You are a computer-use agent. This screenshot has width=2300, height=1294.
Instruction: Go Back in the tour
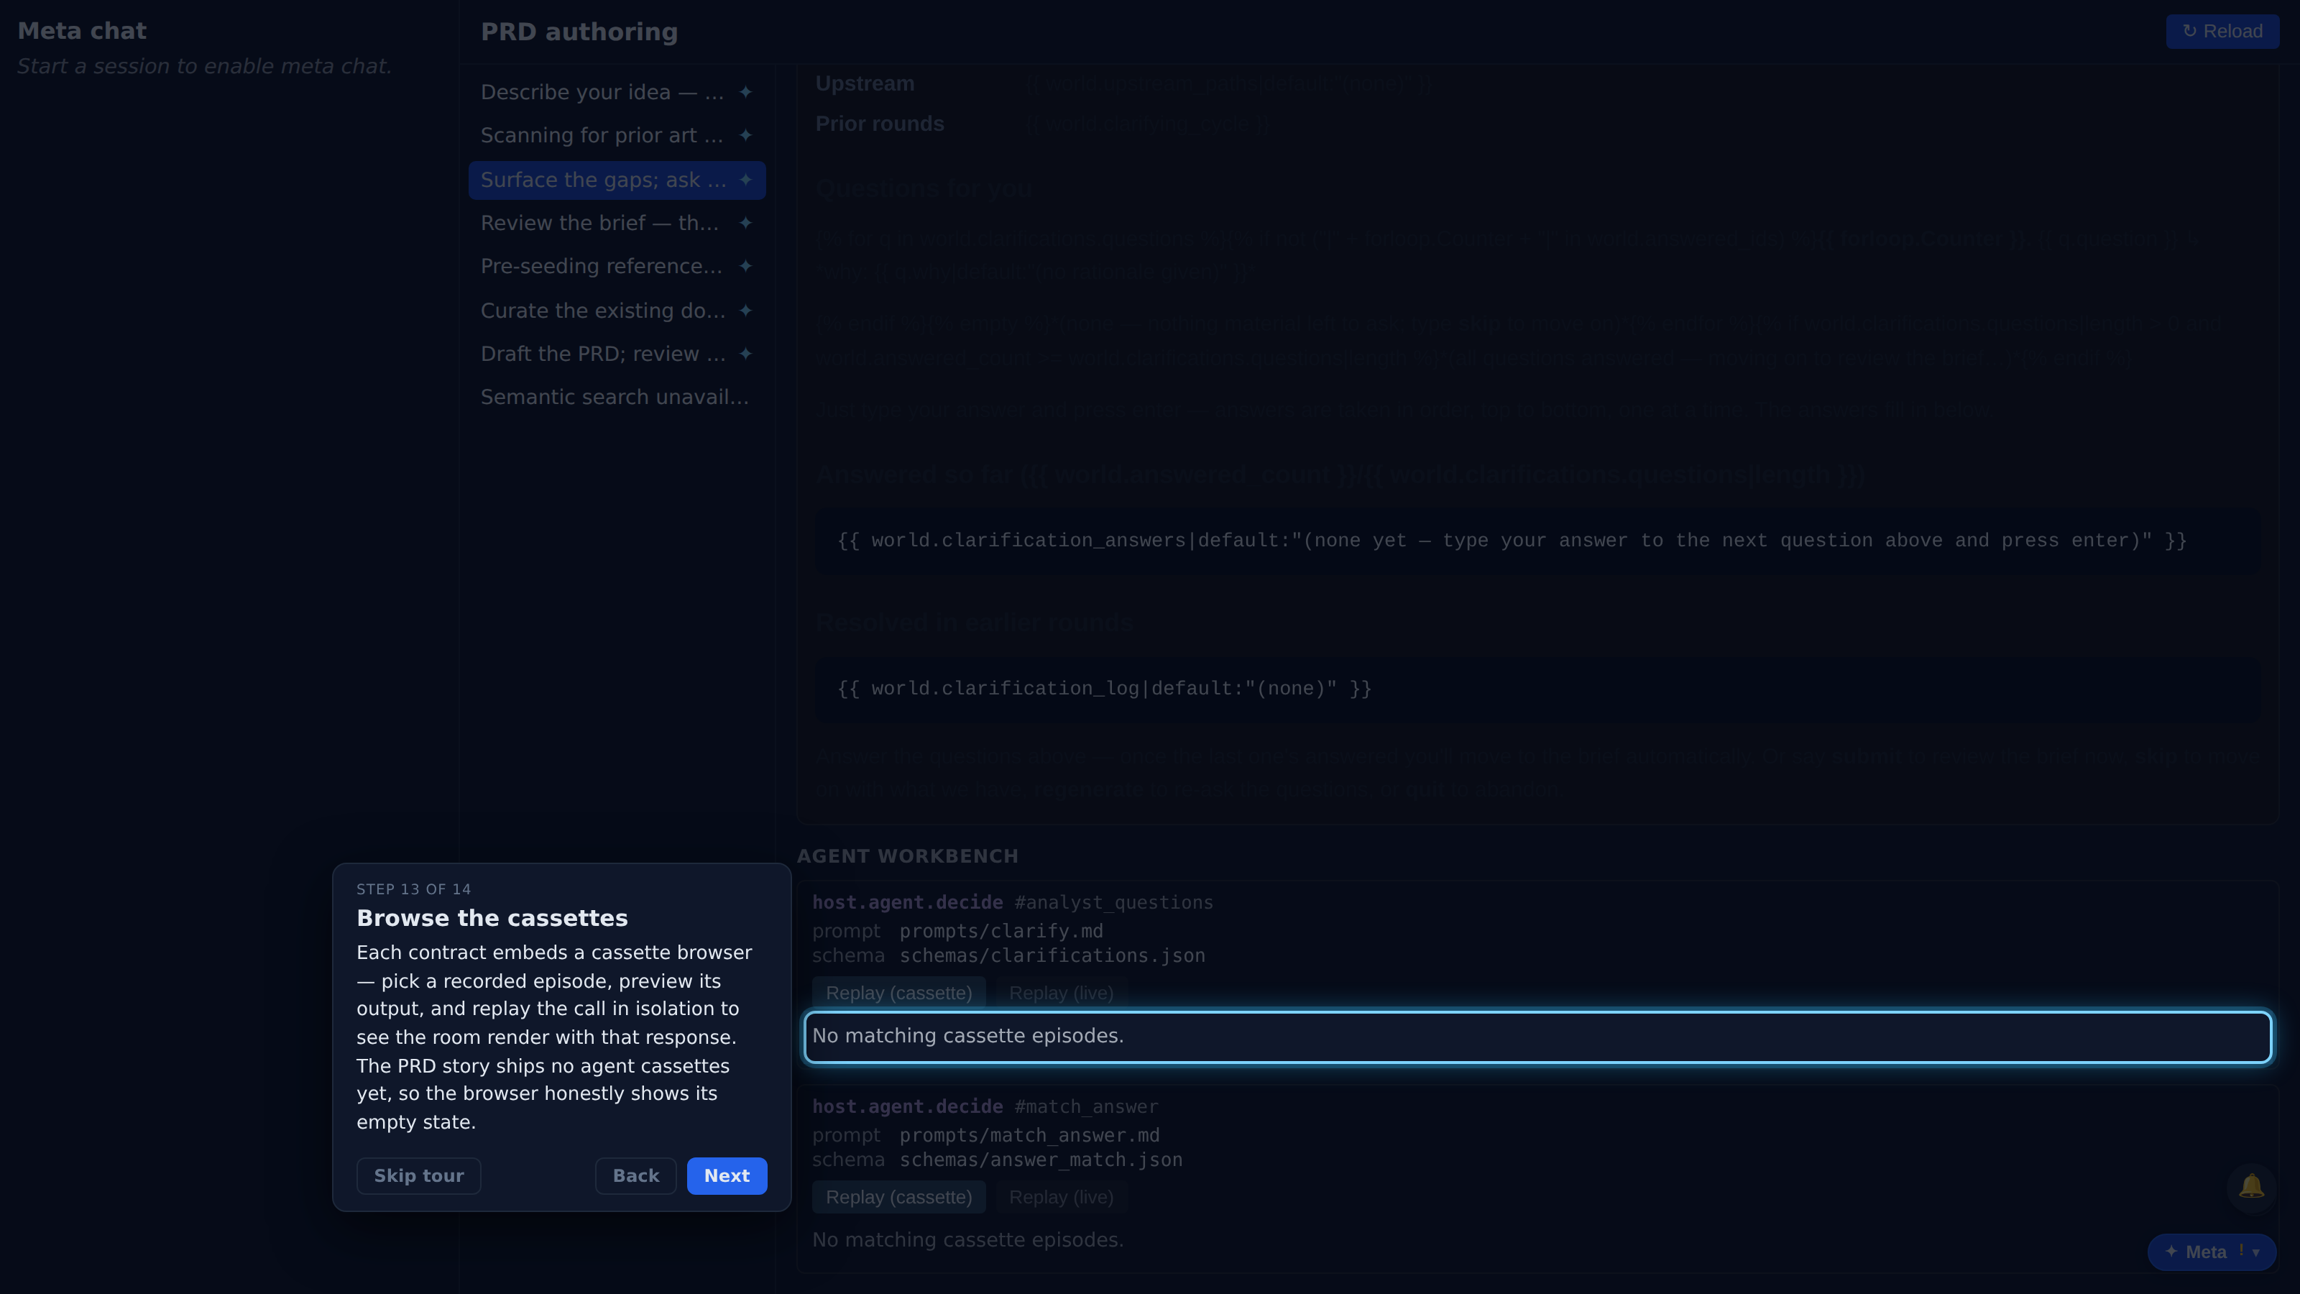[635, 1175]
